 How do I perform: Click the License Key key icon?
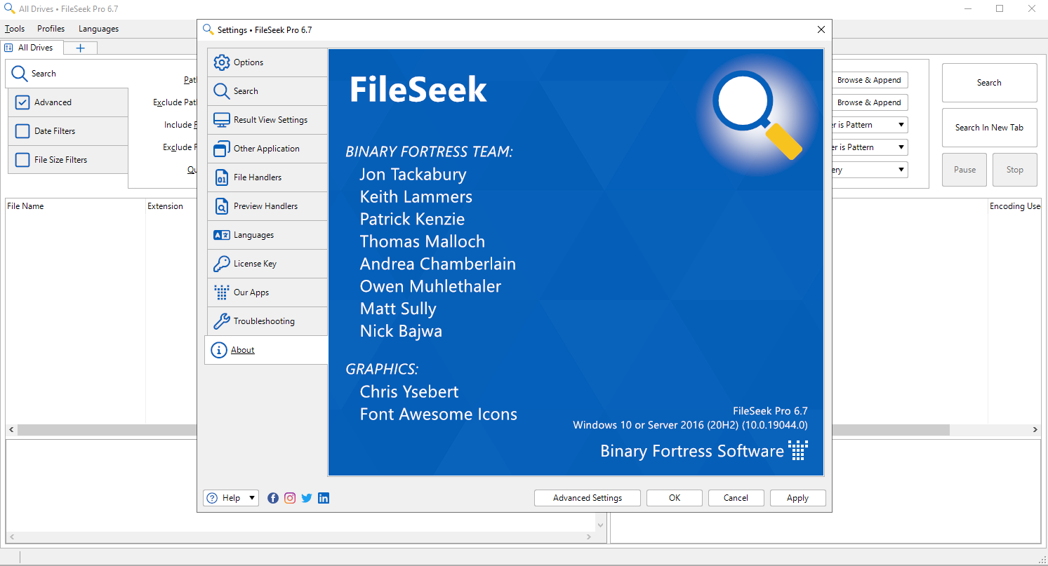(x=222, y=264)
